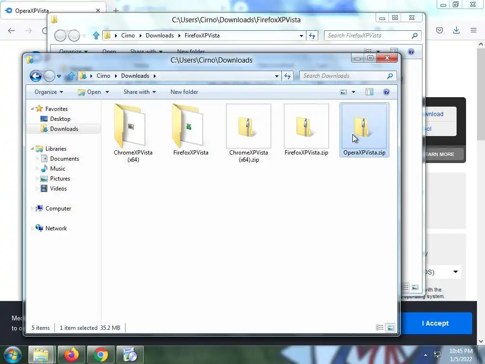Open the Pictures library
This screenshot has height=364, width=485.
60,179
